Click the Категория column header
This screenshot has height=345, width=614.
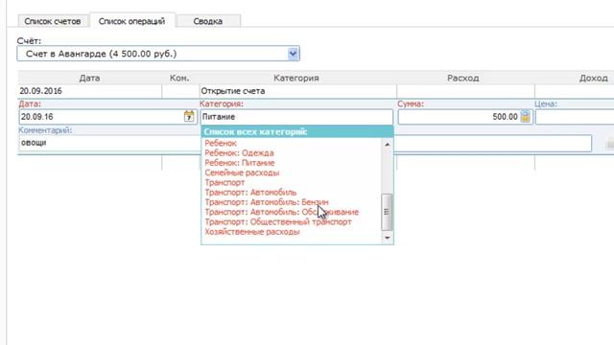pos(296,78)
